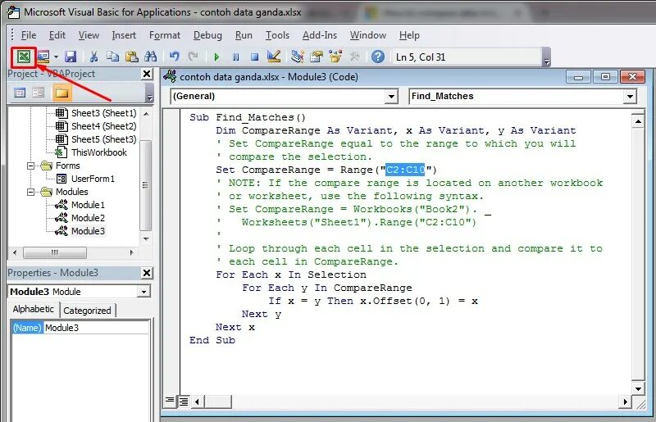
Task: Cut selection with the scissors icon
Action: tap(93, 57)
